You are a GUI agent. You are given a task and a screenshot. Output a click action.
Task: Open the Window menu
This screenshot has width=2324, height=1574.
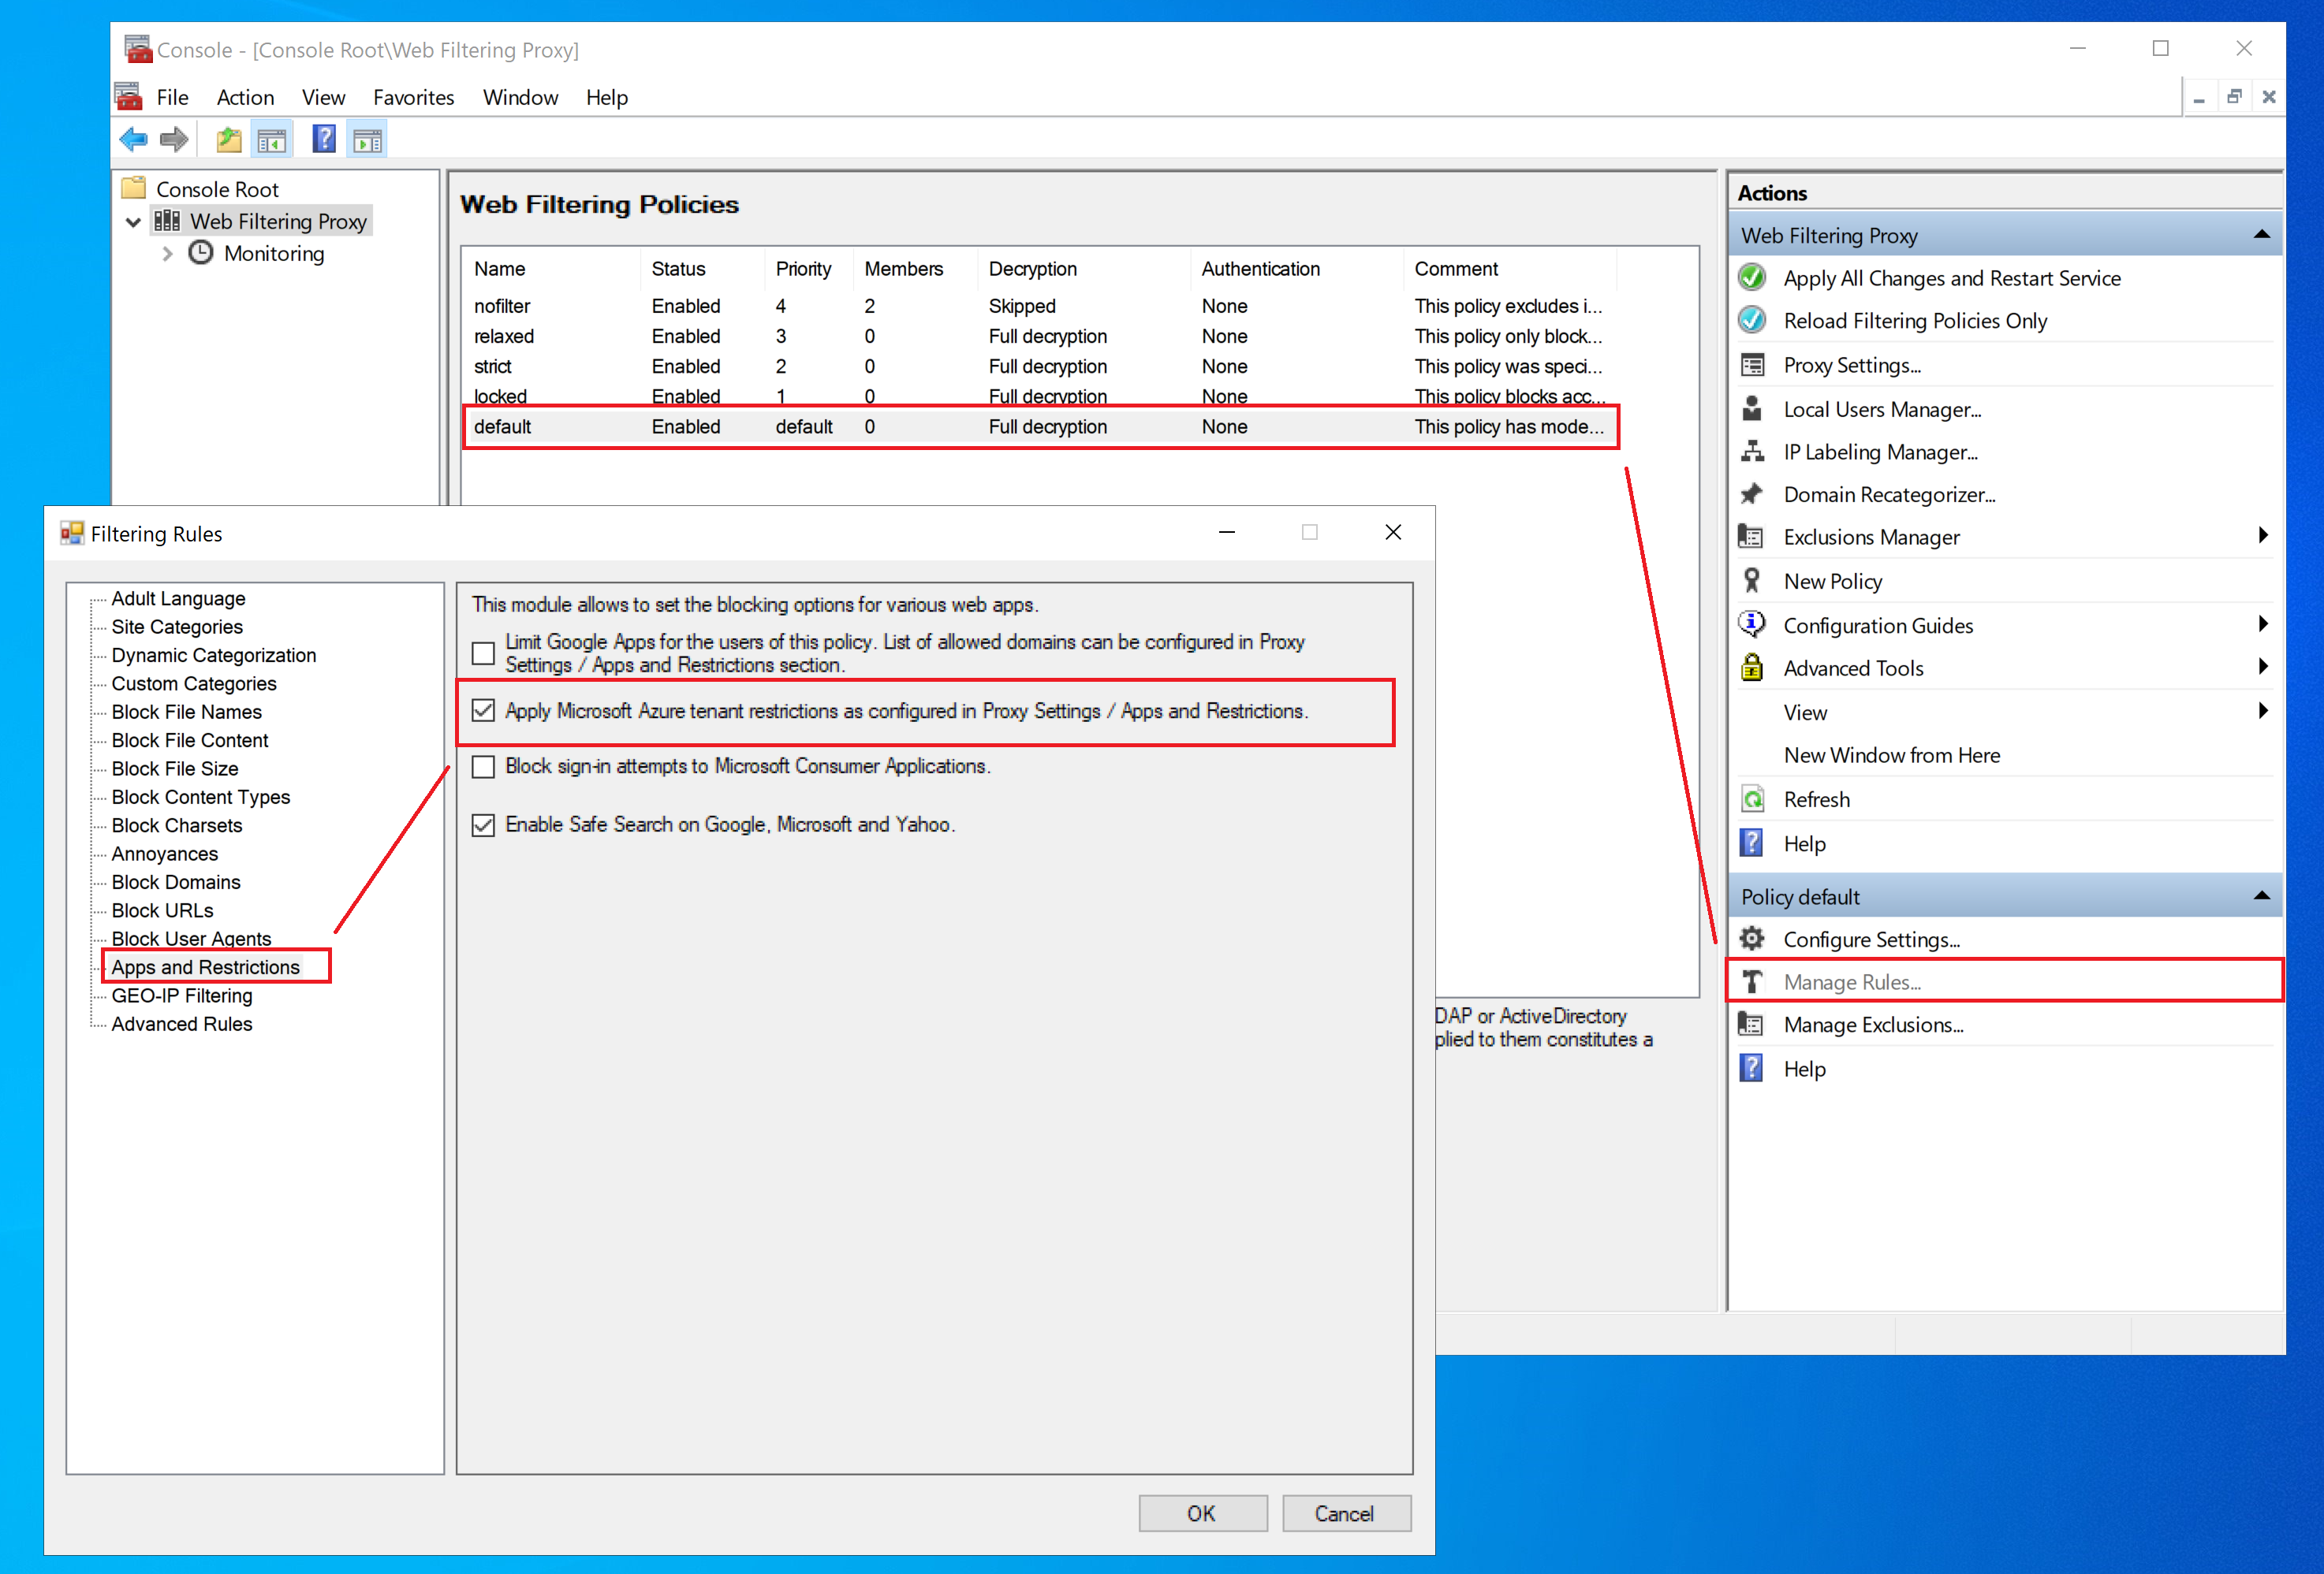point(520,97)
